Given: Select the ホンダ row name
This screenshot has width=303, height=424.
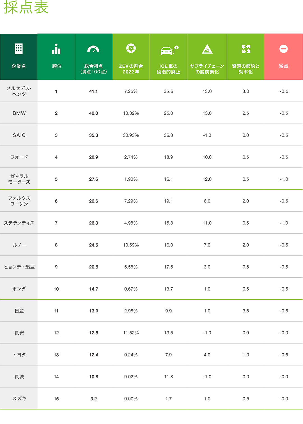Looking at the screenshot, I should [x=19, y=289].
